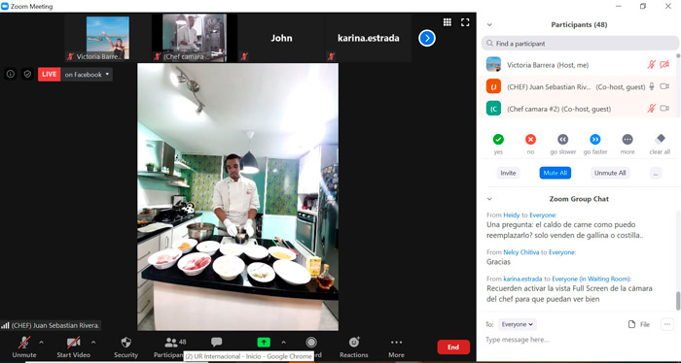
Task: Start recording with Record button
Action: [x=311, y=343]
